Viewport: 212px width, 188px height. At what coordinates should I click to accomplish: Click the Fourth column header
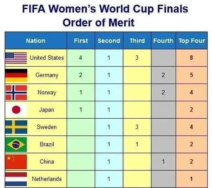coord(163,41)
